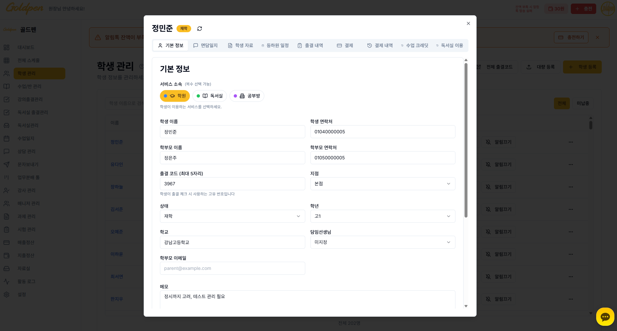Click the modal's vertical scrollbar thumb
Viewport: 617px width, 331px height.
tap(466, 140)
